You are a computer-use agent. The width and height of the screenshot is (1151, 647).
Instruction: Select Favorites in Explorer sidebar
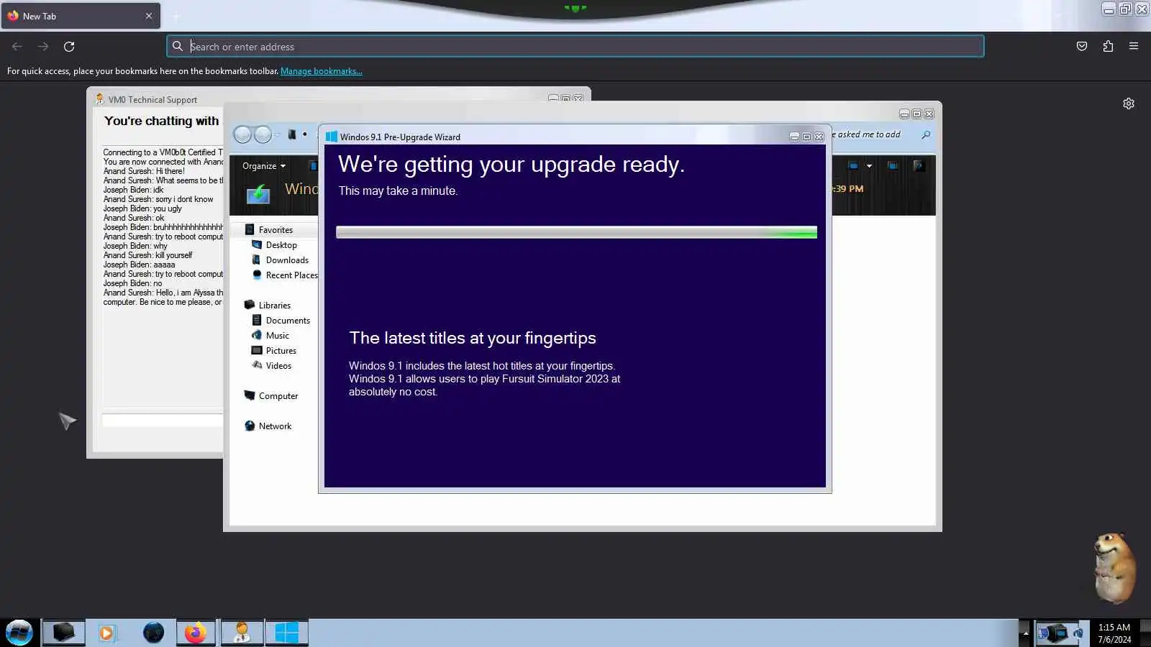tap(276, 230)
